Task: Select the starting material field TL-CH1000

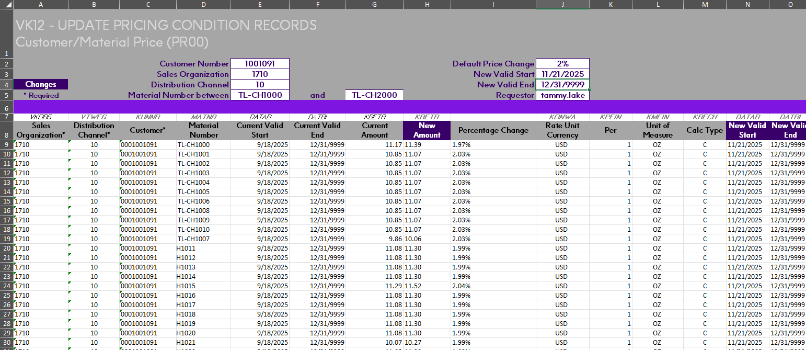Action: click(260, 95)
